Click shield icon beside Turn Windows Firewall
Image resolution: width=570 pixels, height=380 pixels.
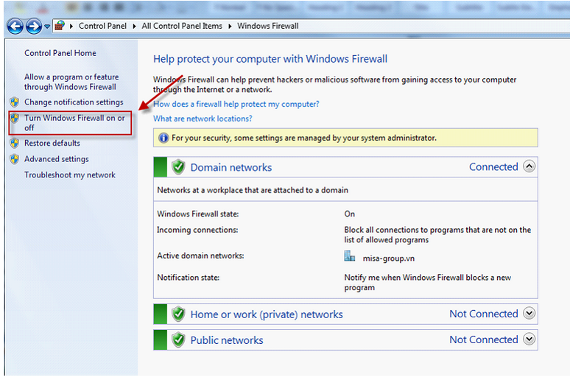point(15,118)
